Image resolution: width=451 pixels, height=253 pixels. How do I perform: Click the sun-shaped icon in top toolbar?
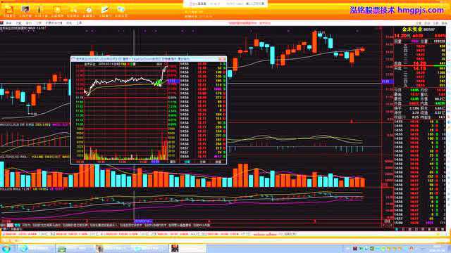point(57,10)
